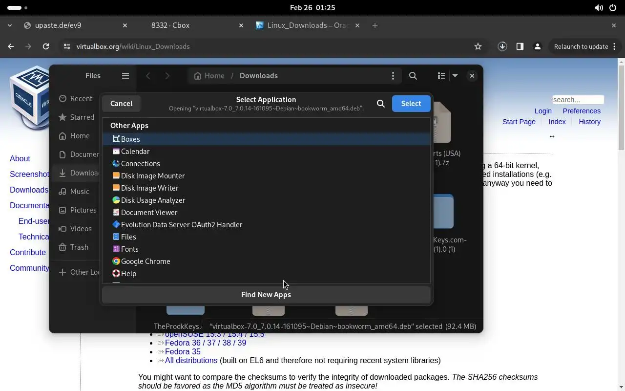Pick Connections app icon
The height and width of the screenshot is (391, 625).
116,164
